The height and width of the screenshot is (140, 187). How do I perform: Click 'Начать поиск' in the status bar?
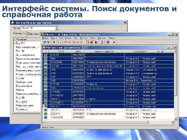(48, 127)
